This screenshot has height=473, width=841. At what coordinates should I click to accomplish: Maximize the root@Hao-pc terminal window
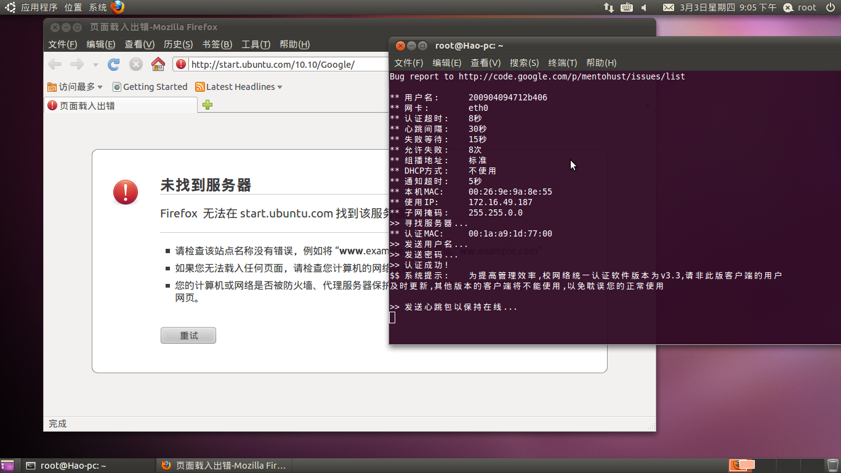pos(422,46)
